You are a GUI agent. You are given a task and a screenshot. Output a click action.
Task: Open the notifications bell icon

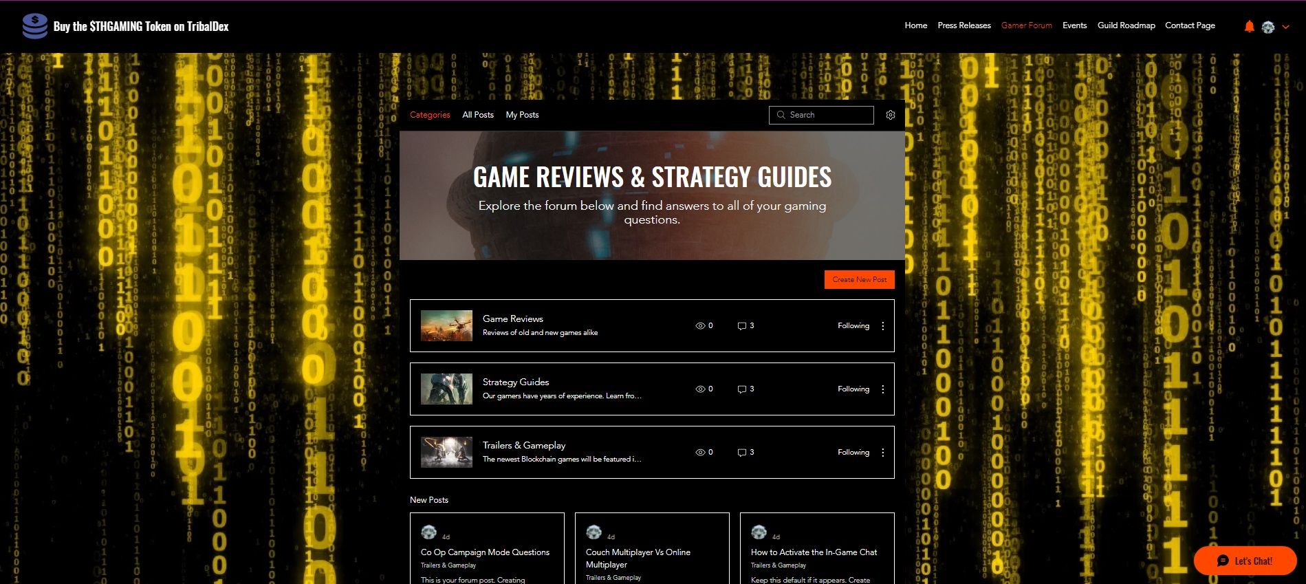pyautogui.click(x=1249, y=26)
